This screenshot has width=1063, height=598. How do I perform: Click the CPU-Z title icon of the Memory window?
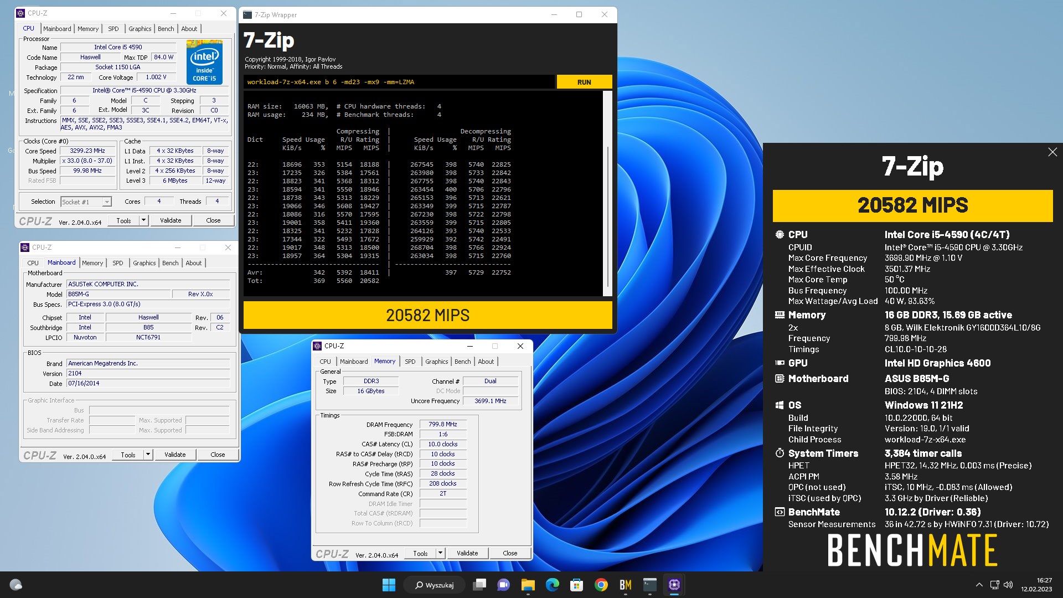(x=317, y=346)
